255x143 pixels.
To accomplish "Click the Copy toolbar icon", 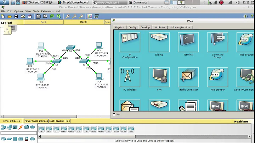I will point(38,16).
